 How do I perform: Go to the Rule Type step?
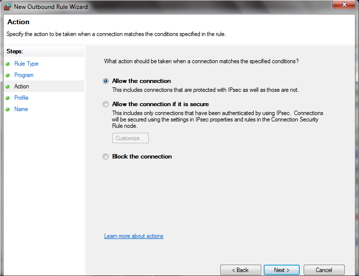tap(26, 64)
